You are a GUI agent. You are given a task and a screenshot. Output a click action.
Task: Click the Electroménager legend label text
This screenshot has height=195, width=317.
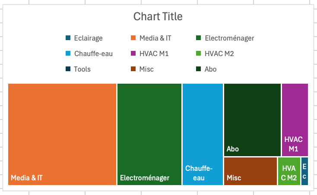[229, 38]
